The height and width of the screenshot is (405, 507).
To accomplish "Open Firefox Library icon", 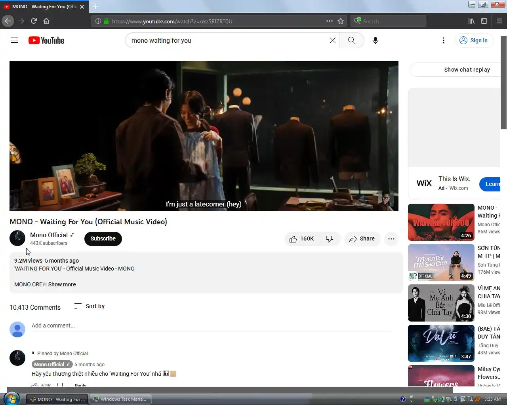I will (471, 21).
